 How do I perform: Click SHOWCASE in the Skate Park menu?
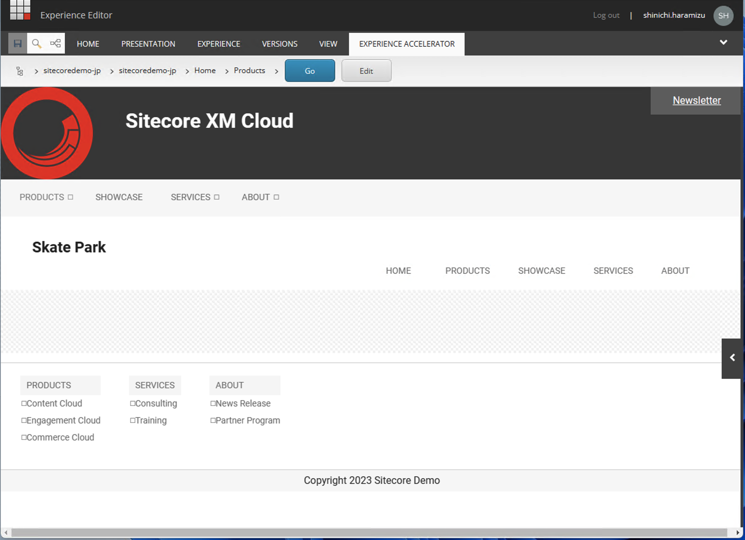pyautogui.click(x=541, y=271)
